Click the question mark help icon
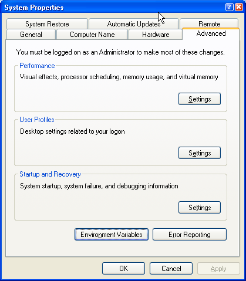 [229, 7]
